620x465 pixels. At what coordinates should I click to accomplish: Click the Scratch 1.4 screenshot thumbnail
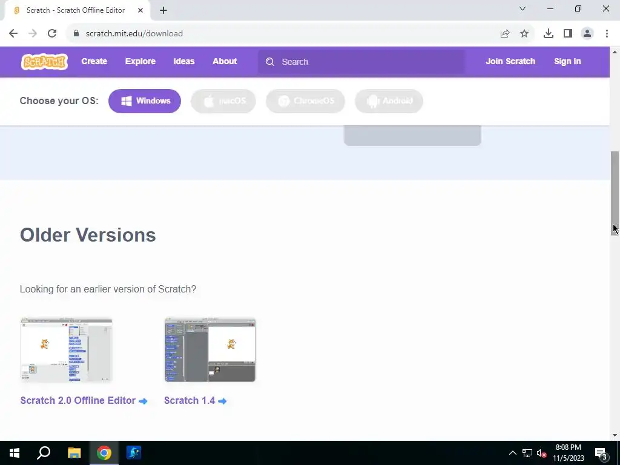coord(210,350)
